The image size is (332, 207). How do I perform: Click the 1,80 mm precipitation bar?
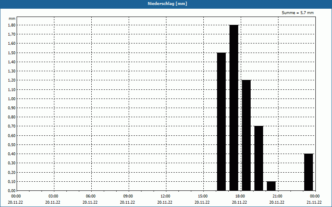coord(234,108)
